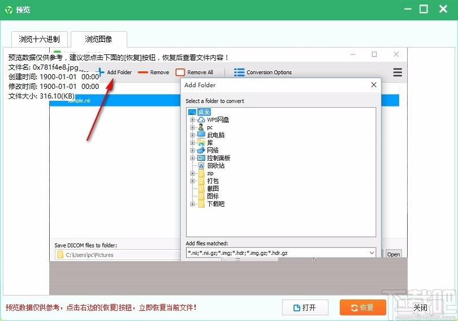The image size is (458, 321).
Task: Maximize the inner preview window
Action: [x=374, y=54]
